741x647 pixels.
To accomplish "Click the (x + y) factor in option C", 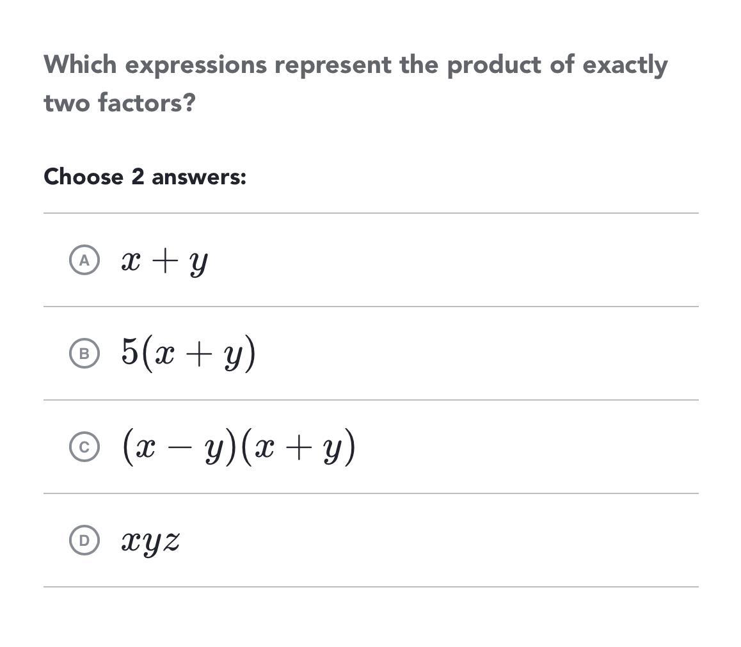I will point(296,447).
